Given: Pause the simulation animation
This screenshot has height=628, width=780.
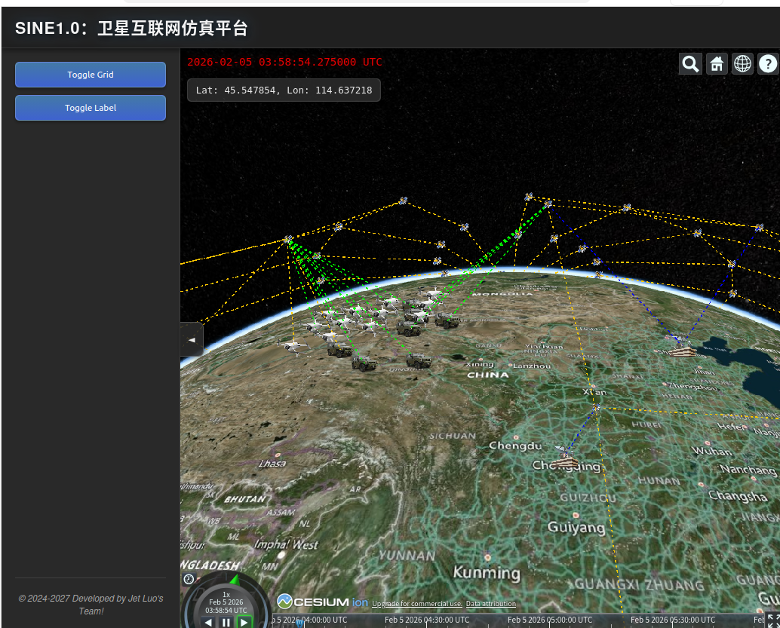Looking at the screenshot, I should click(x=226, y=623).
